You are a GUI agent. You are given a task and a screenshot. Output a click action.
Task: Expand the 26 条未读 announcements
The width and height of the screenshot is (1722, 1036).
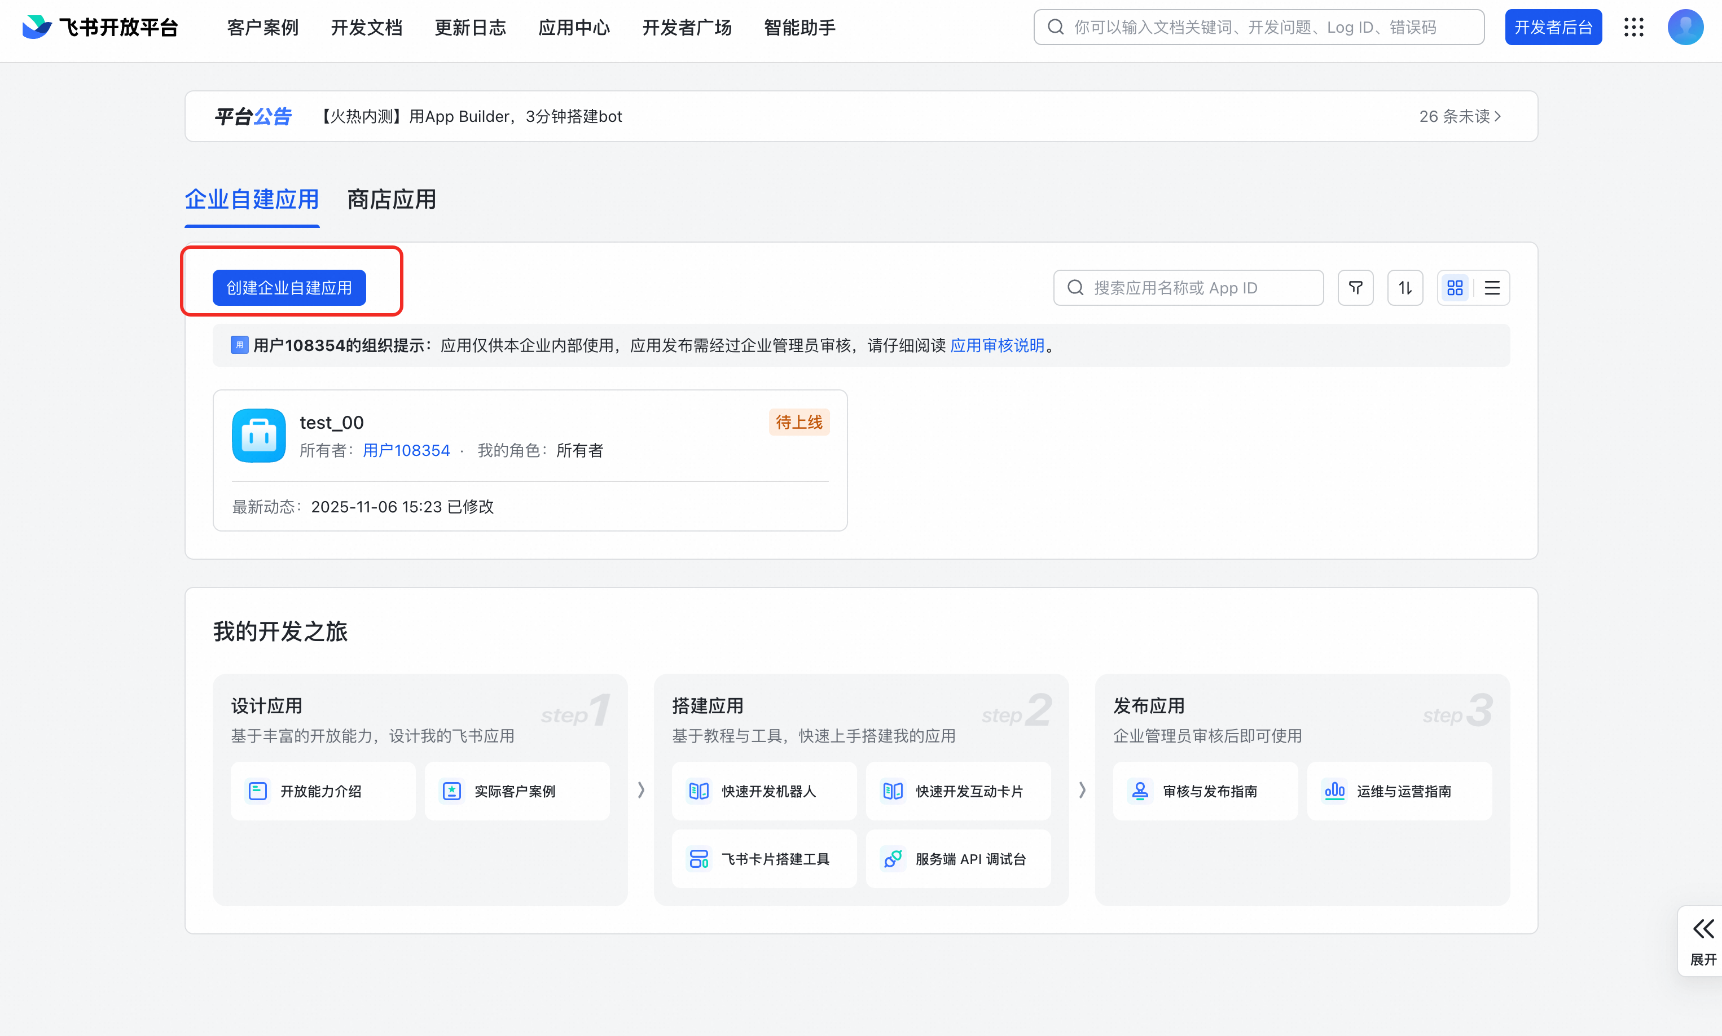[1460, 116]
